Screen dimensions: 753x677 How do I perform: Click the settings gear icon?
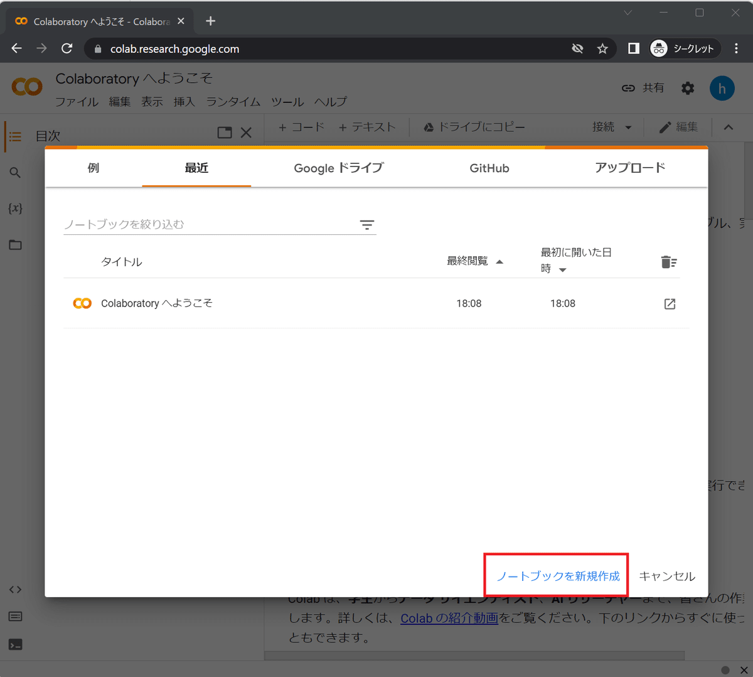click(x=688, y=88)
